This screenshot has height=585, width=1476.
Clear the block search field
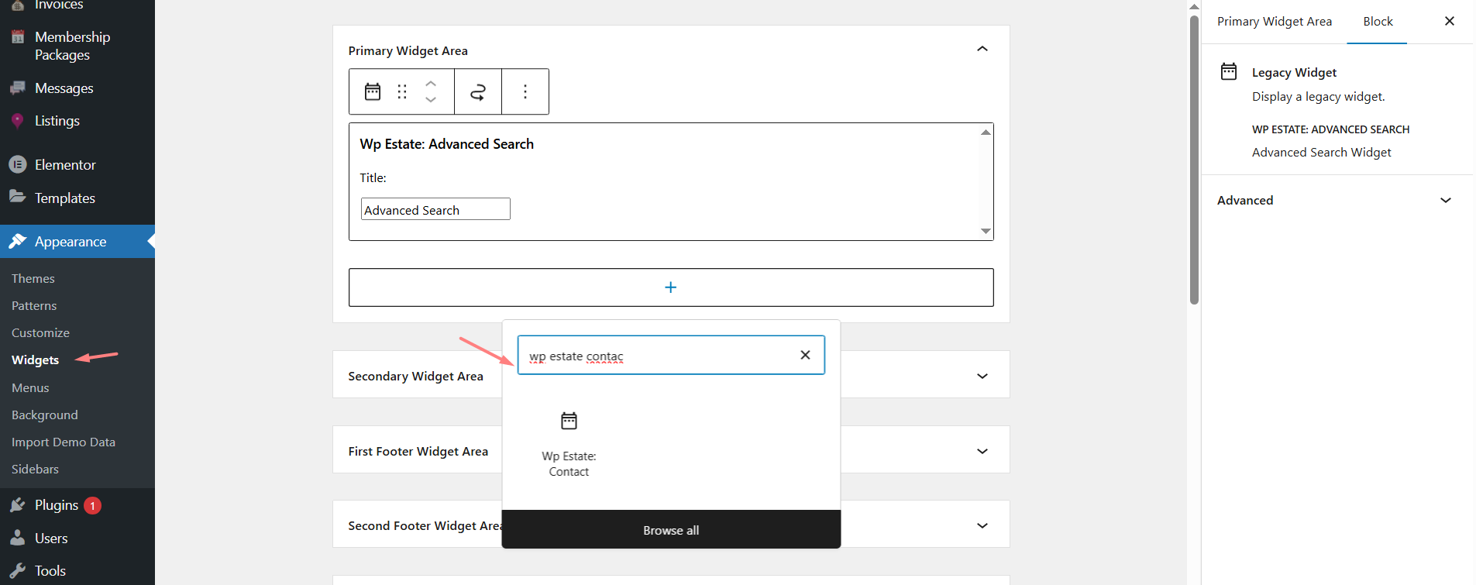coord(805,355)
